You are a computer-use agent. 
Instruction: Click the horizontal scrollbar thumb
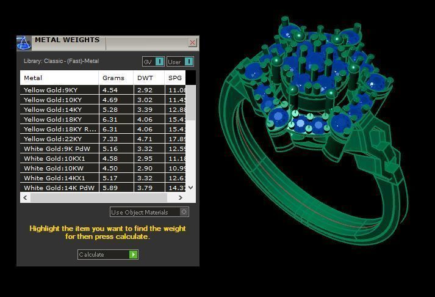(99, 197)
